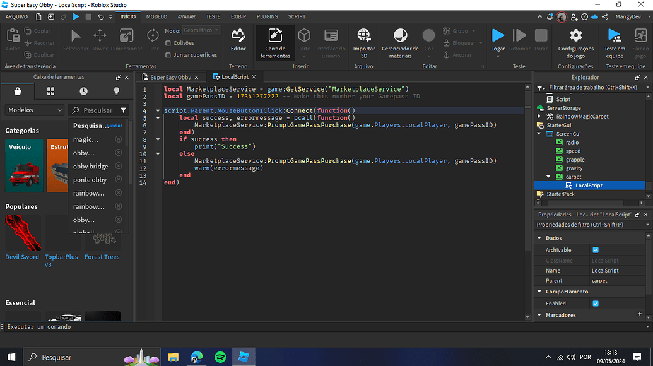This screenshot has height=366, width=653.
Task: Collapse the Dados properties section
Action: [539, 238]
